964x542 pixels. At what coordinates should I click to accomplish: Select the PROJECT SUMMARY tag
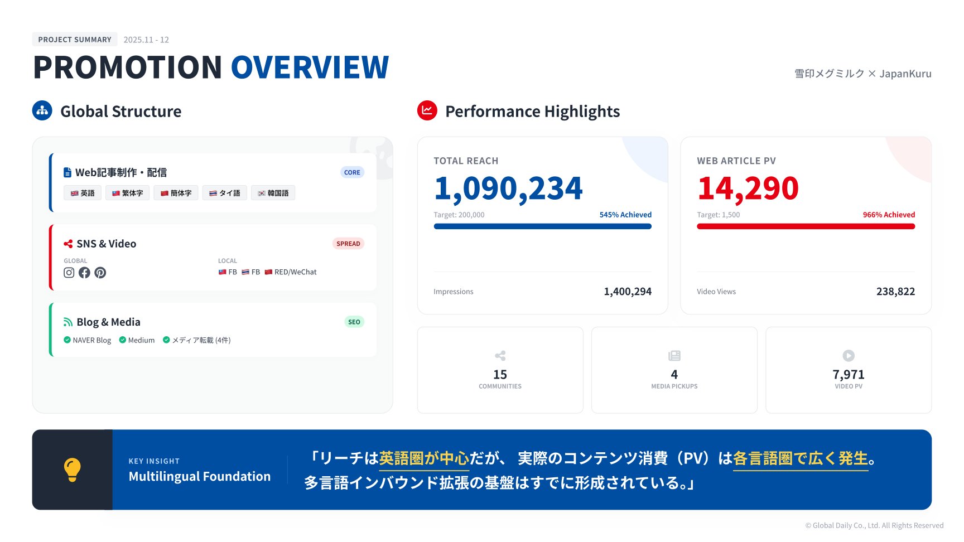pyautogui.click(x=75, y=40)
